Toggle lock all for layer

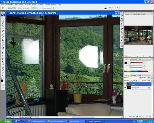pos(137,81)
